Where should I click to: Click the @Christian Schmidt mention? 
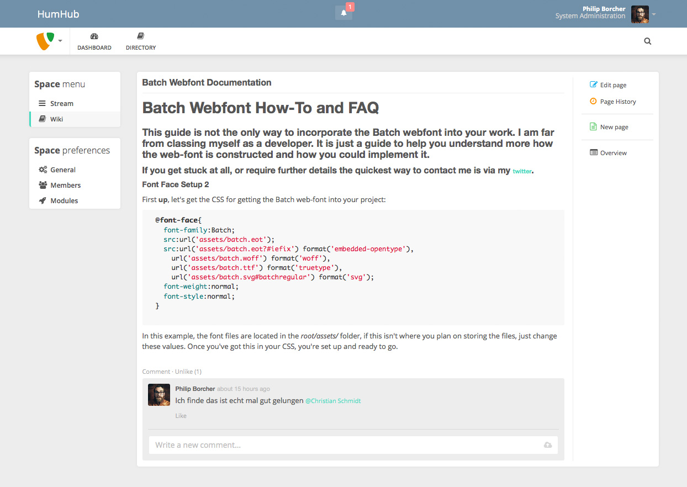point(333,401)
